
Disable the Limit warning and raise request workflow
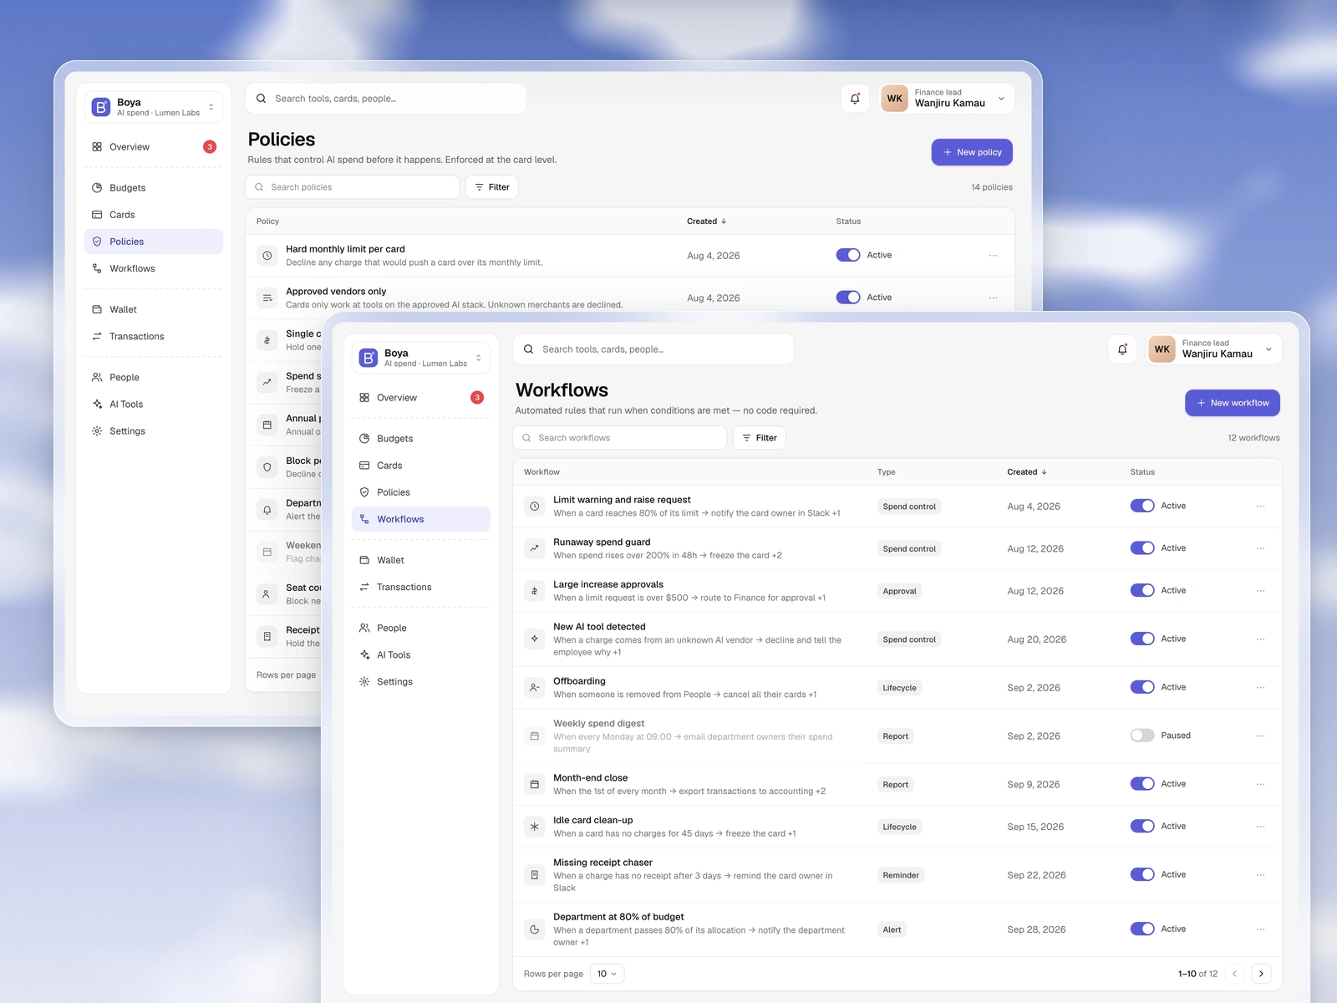pyautogui.click(x=1142, y=506)
